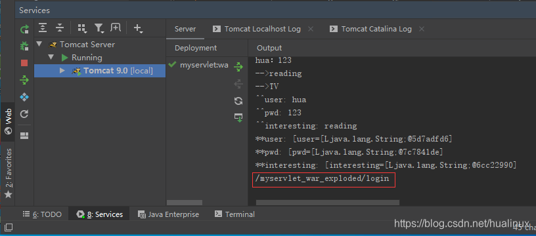
Task: Select the Tomcat Server root item
Action: point(87,45)
